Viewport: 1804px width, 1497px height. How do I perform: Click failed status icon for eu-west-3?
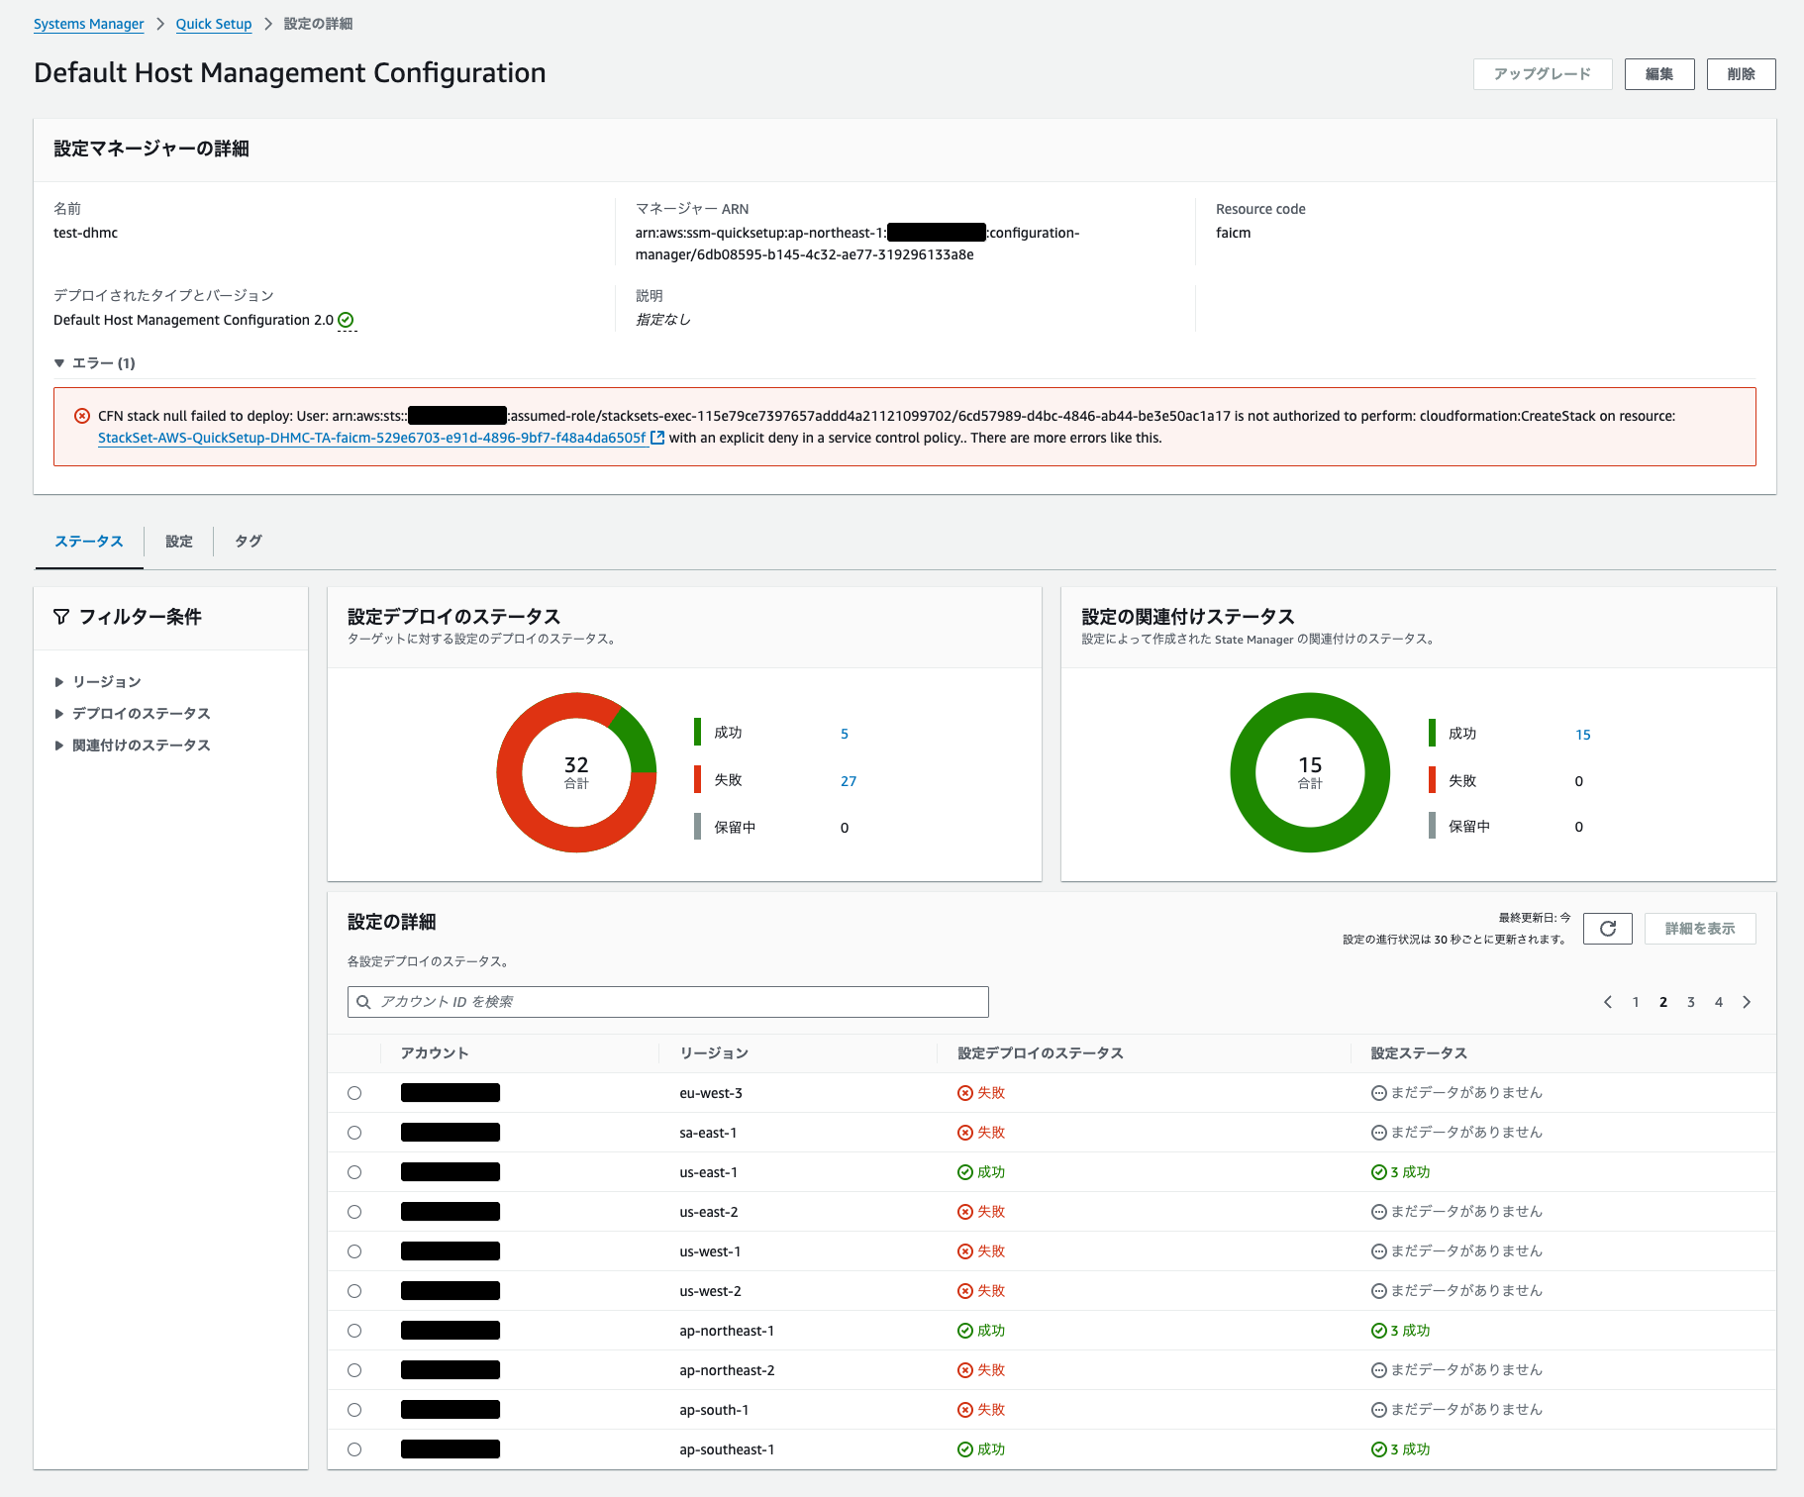click(965, 1093)
